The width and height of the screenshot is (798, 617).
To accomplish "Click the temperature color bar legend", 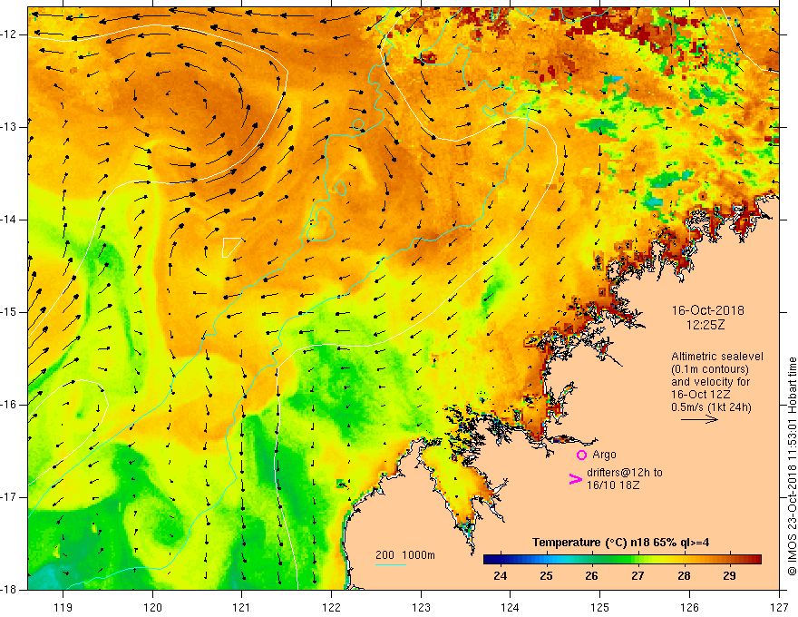I will point(622,560).
